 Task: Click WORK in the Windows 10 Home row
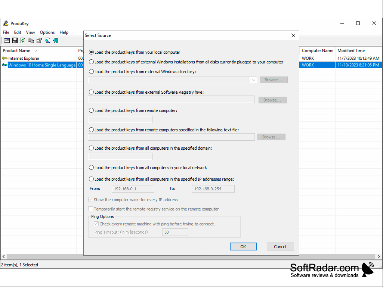pos(308,65)
